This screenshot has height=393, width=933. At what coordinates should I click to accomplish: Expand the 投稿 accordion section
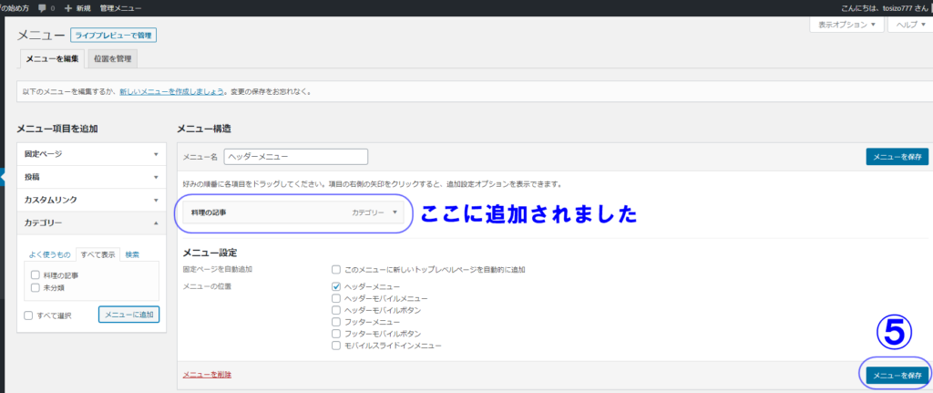click(x=91, y=177)
